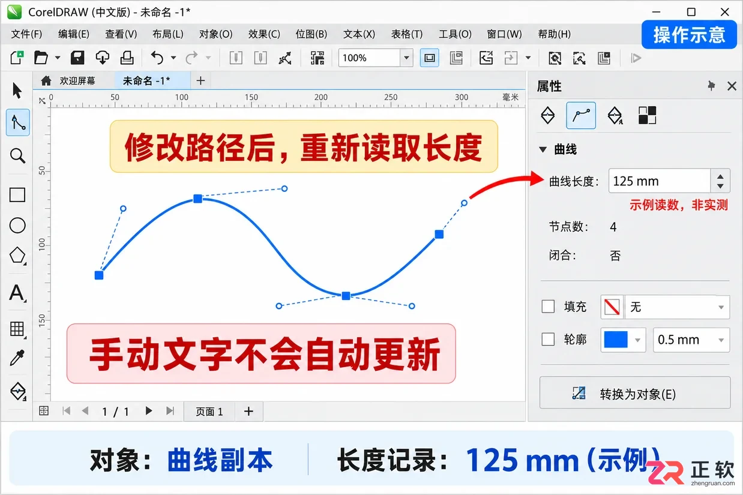
Task: Collapse the 曲线 section triangle
Action: tap(543, 149)
